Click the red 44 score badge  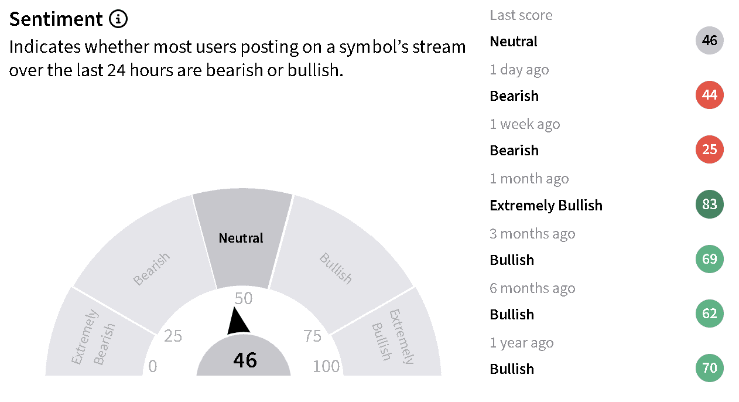710,95
